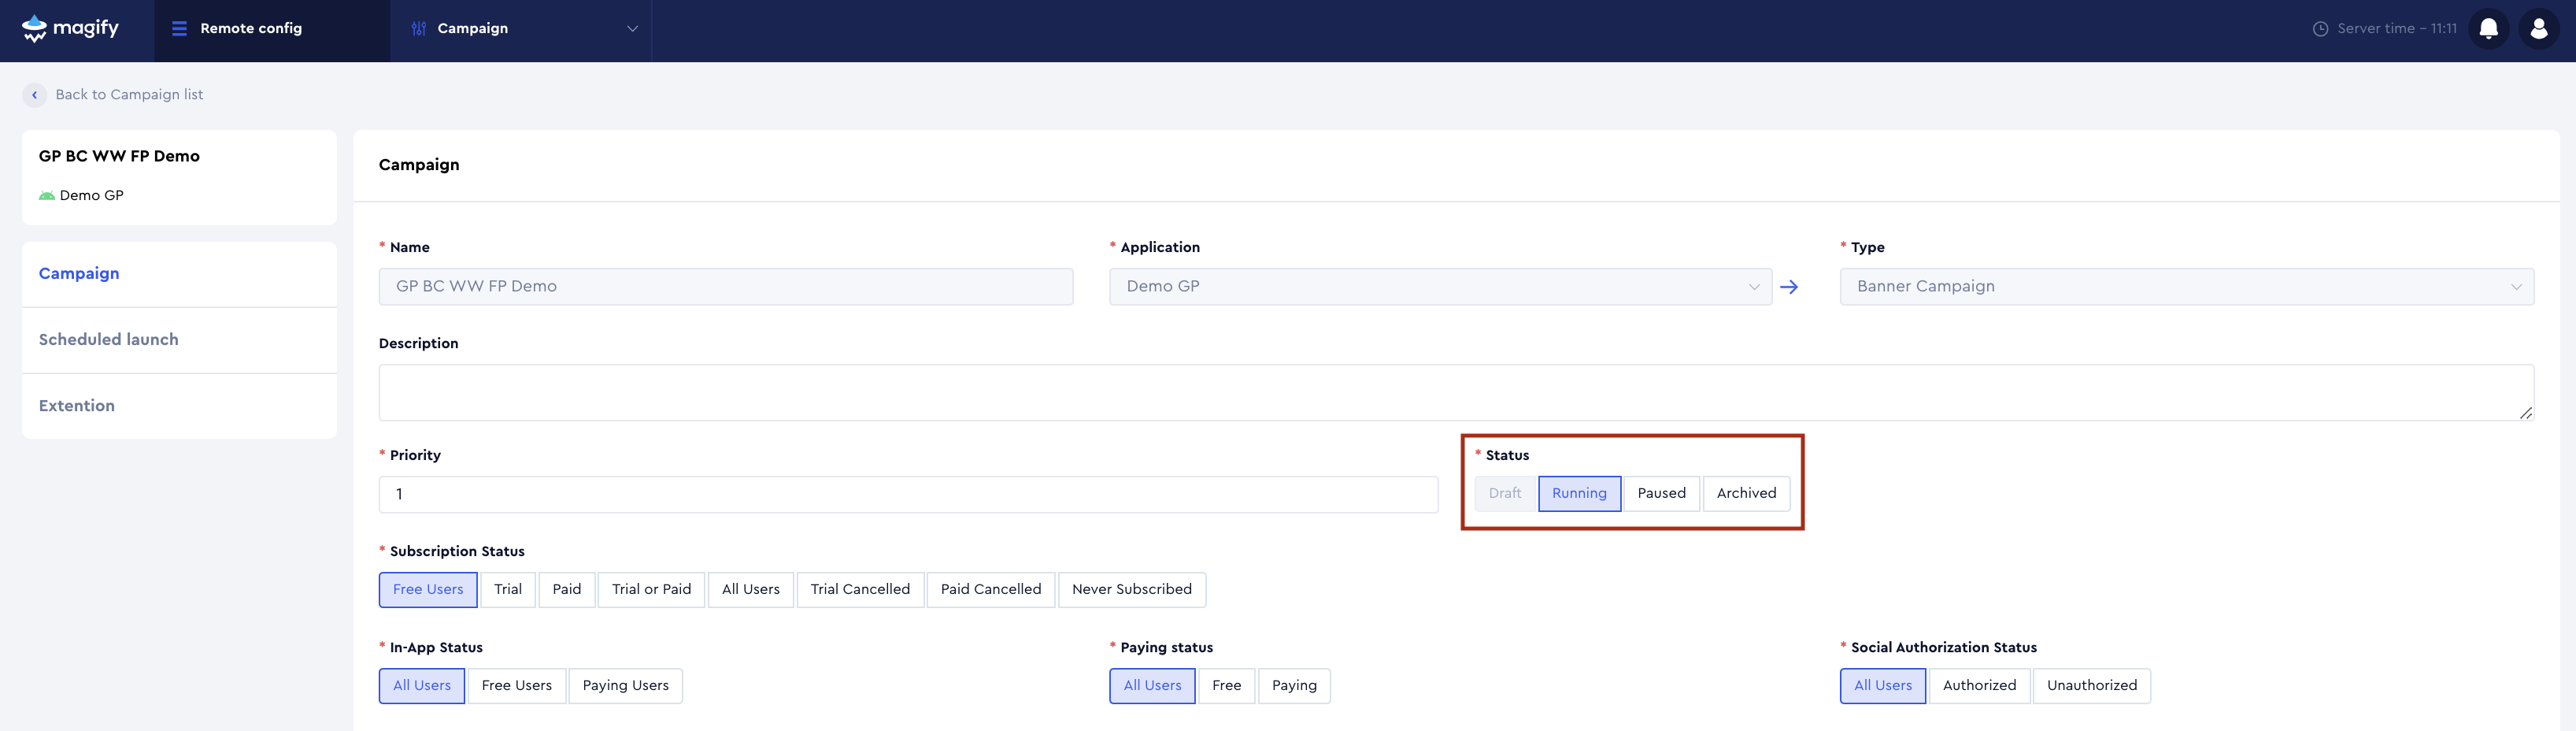The image size is (2576, 731).
Task: Open the Application dropdown showing Demo GP
Action: click(1439, 287)
